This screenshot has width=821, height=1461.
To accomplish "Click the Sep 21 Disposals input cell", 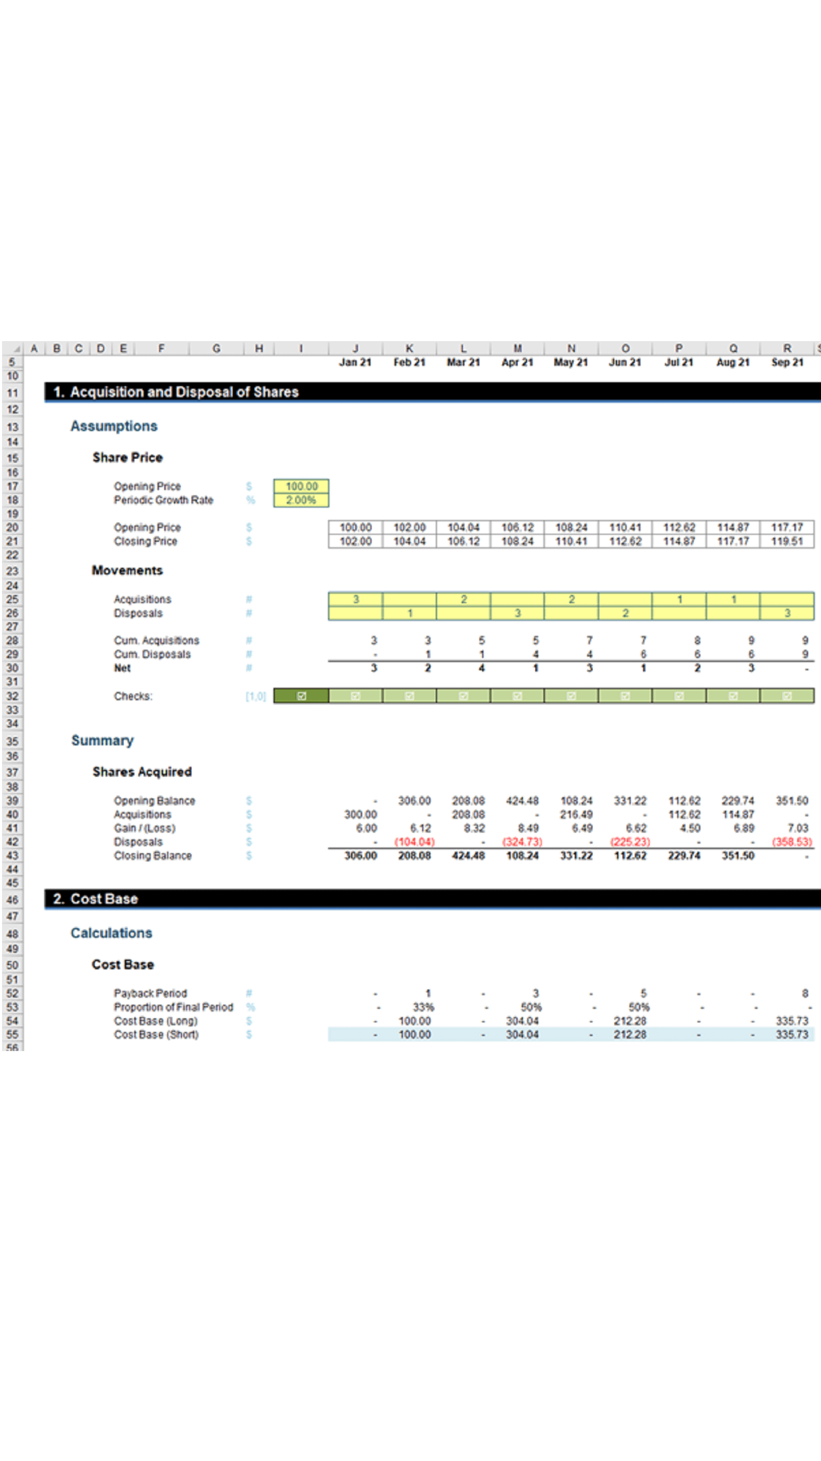I will [787, 613].
